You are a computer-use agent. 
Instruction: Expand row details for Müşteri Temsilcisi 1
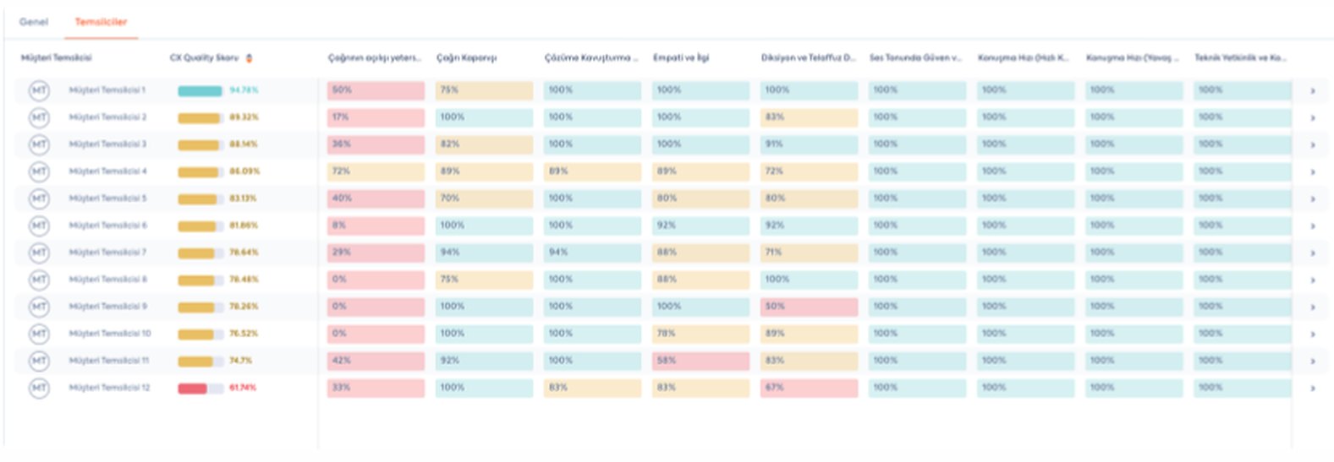point(1312,90)
